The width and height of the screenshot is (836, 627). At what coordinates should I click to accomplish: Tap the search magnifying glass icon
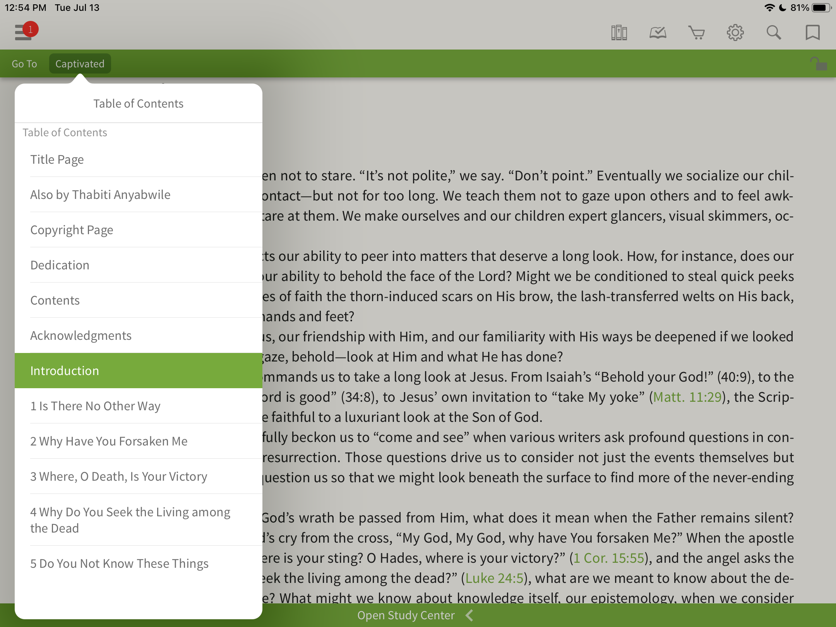click(774, 33)
